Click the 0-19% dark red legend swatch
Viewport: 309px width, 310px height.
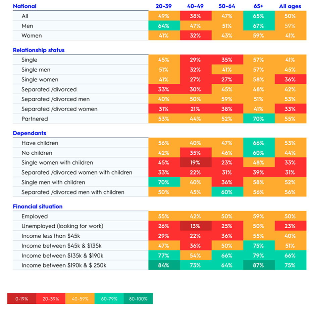pos(22,299)
